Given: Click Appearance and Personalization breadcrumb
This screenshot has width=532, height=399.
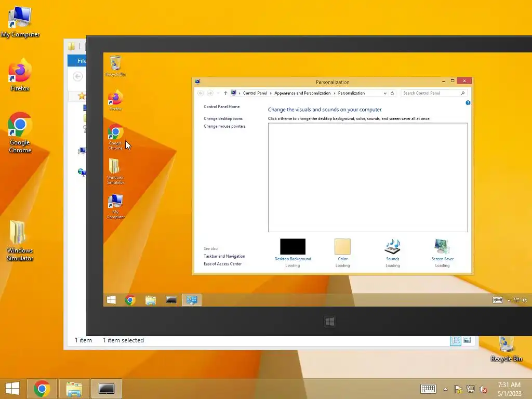Looking at the screenshot, I should click(x=302, y=94).
